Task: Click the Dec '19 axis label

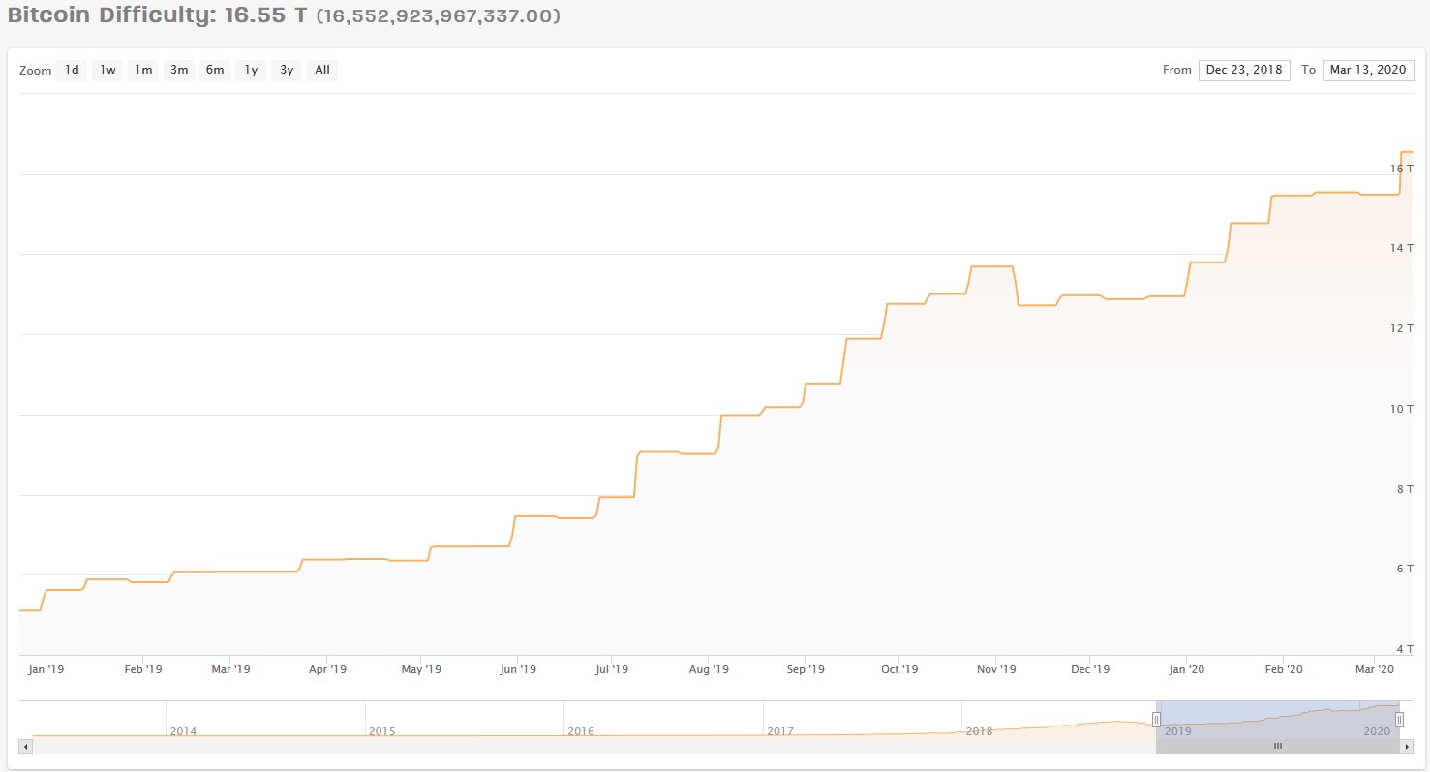Action: (1090, 669)
